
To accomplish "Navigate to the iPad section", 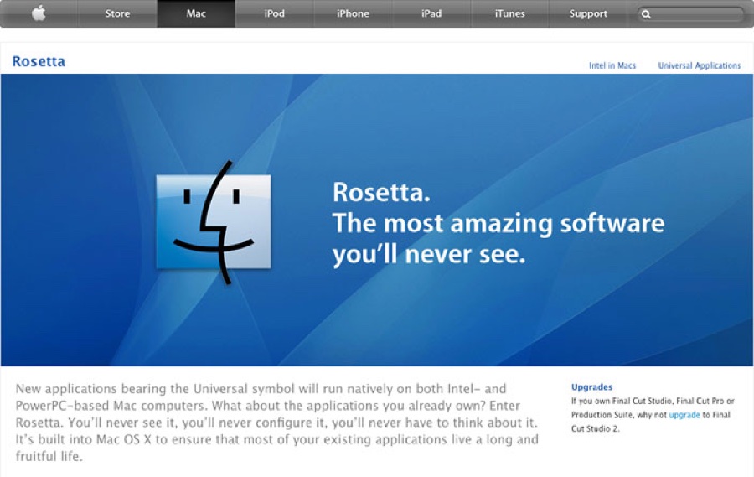I will [x=431, y=13].
